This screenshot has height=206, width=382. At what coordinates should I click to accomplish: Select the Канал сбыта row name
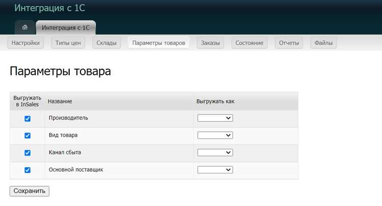click(x=65, y=153)
